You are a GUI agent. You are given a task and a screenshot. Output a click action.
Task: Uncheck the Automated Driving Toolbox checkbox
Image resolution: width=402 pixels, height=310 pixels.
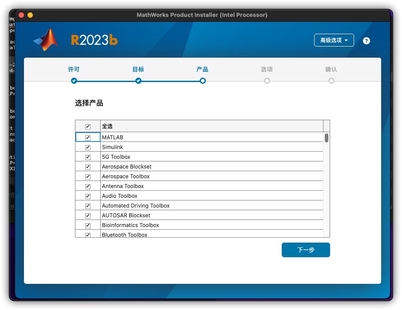tap(88, 206)
